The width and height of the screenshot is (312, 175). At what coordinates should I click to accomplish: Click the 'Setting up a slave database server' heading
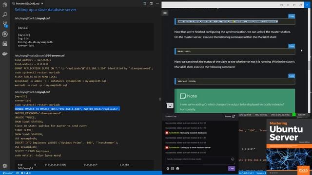tap(45, 10)
